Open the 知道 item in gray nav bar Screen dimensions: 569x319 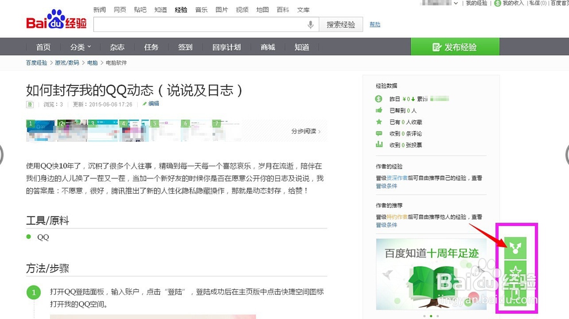coord(302,47)
